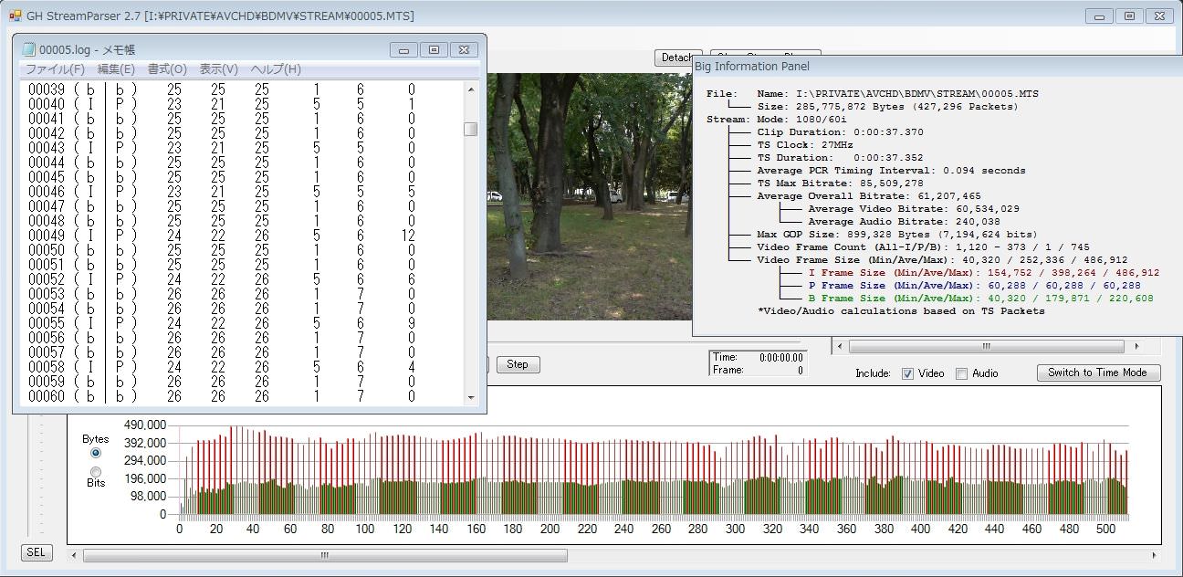The image size is (1183, 577).
Task: Click the Step button
Action: (518, 364)
